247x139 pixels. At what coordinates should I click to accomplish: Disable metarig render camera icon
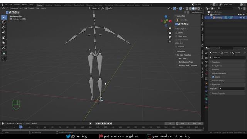(244, 18)
